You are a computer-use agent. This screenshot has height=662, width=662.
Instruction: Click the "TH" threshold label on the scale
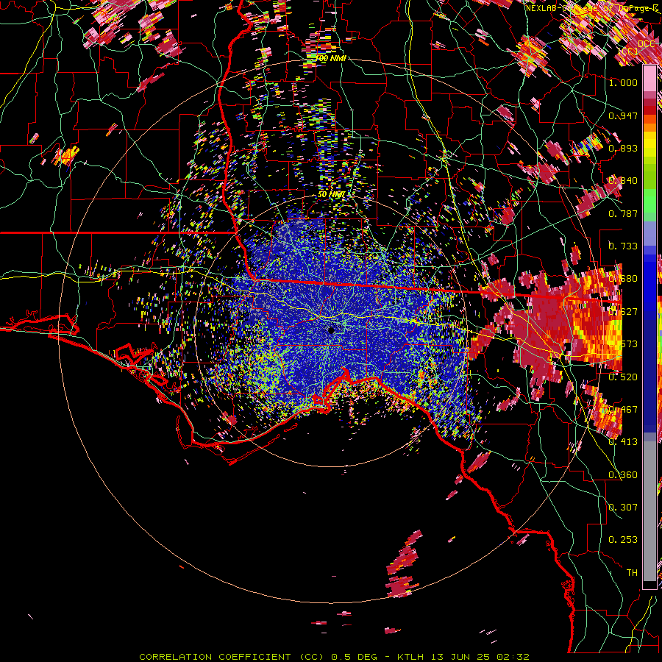(x=632, y=573)
